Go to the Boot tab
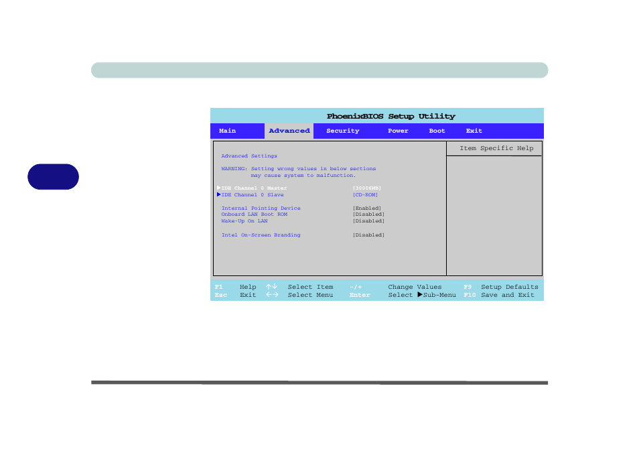This screenshot has height=451, width=639. click(437, 131)
